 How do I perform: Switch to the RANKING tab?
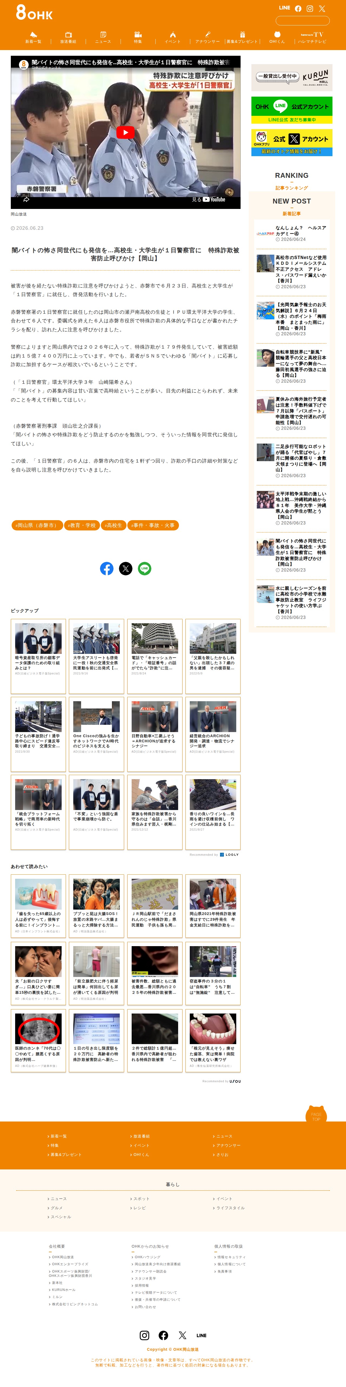coord(292,181)
